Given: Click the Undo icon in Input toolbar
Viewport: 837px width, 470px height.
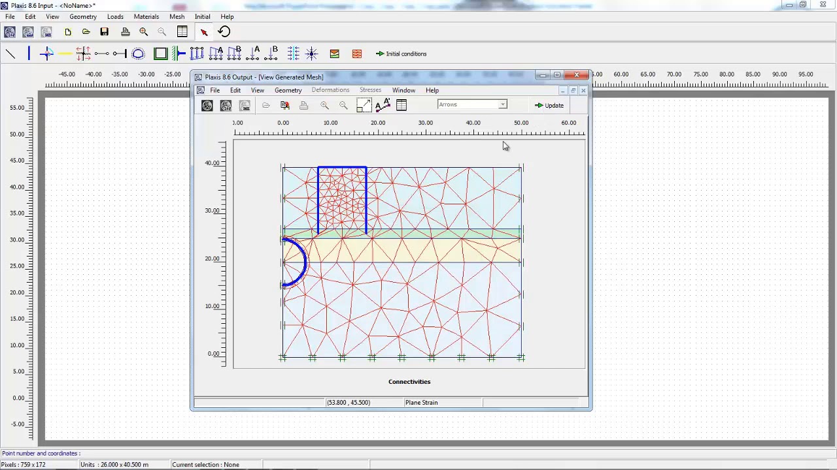Looking at the screenshot, I should coord(224,32).
